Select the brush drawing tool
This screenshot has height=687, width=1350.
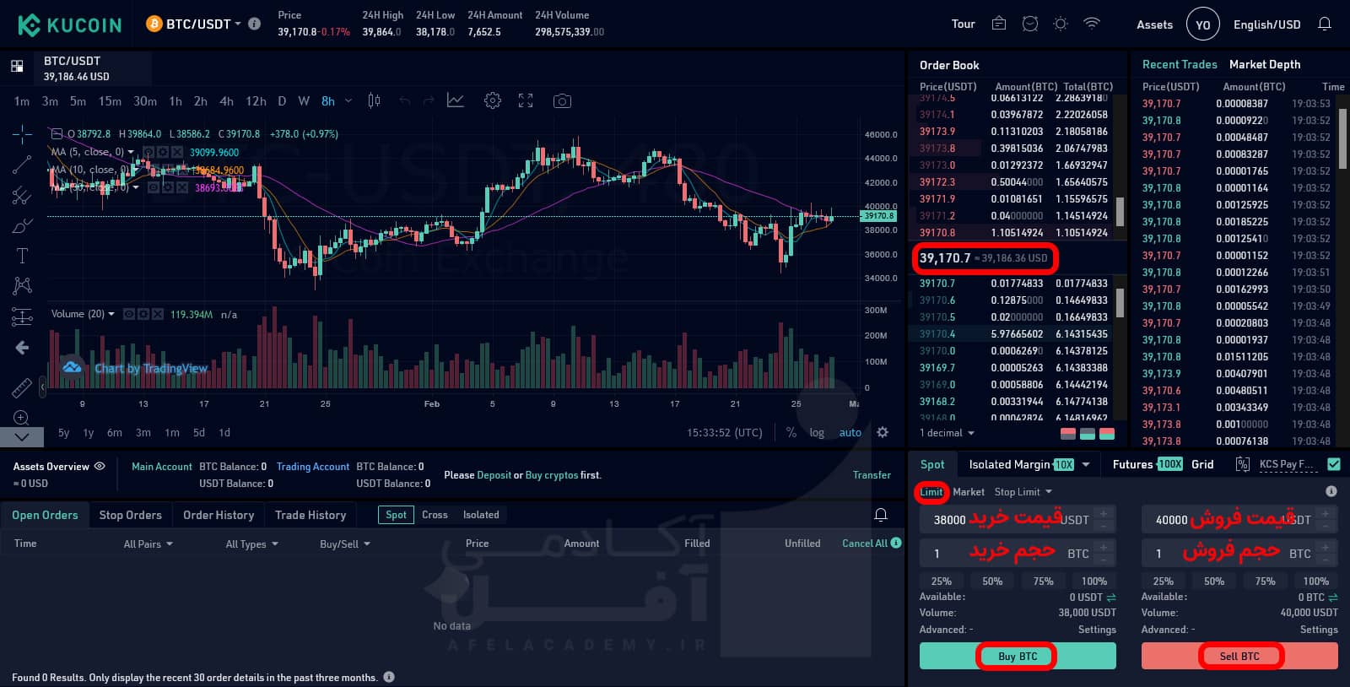(x=22, y=225)
